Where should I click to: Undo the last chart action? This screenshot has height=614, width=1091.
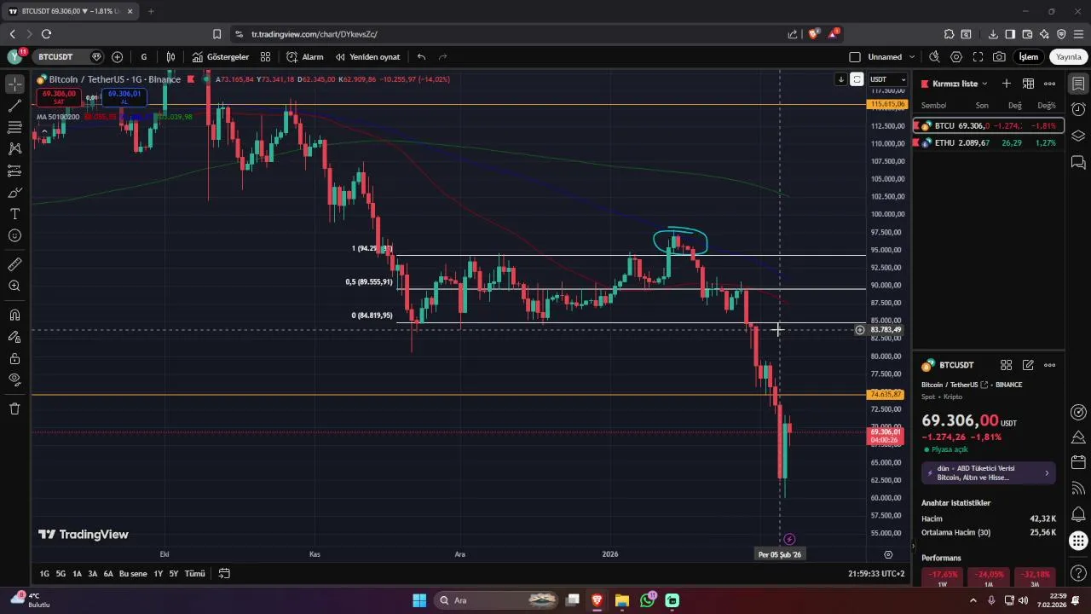click(x=421, y=57)
